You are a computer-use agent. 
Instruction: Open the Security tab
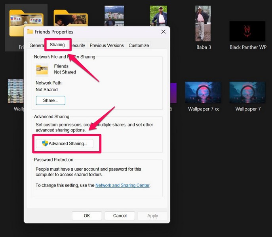[x=78, y=45]
